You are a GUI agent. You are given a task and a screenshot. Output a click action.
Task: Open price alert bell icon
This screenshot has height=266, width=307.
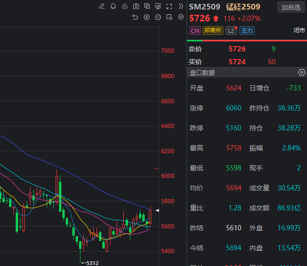coord(113,7)
